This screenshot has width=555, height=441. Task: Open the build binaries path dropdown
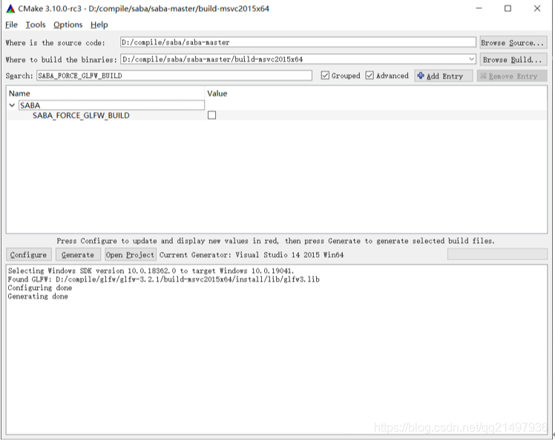(x=471, y=59)
